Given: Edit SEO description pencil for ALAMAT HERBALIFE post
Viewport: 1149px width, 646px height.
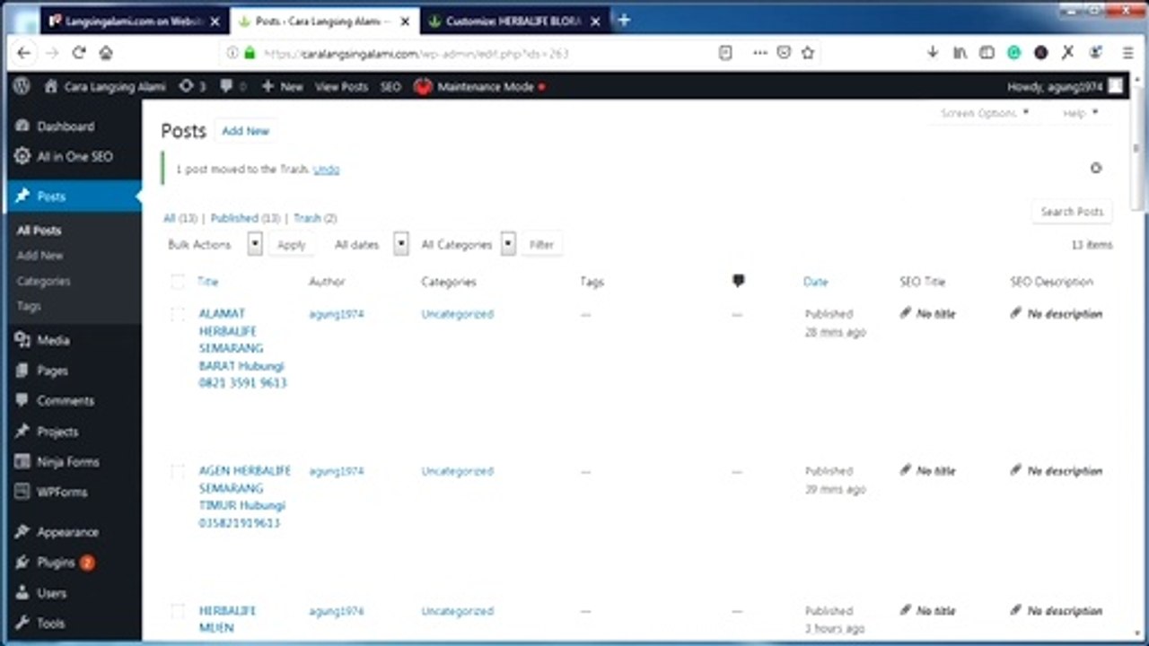Looking at the screenshot, I should click(1016, 314).
